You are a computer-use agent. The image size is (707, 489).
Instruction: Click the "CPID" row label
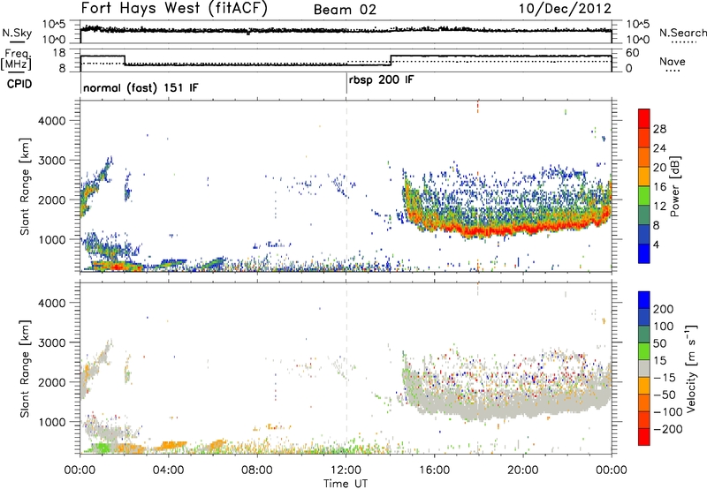click(19, 84)
